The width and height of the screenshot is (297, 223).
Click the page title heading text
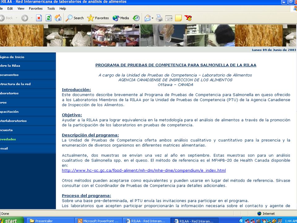[x=176, y=65]
